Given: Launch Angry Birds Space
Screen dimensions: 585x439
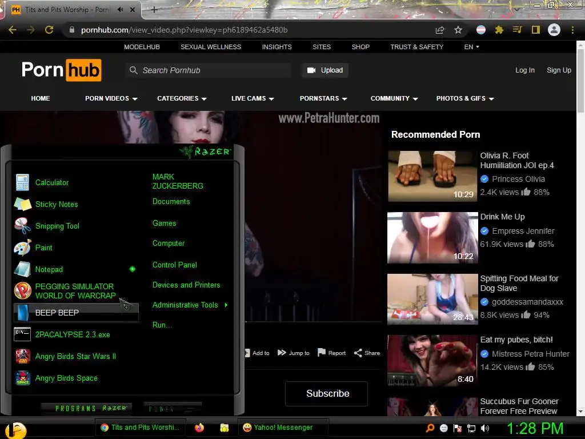Looking at the screenshot, I should (x=75, y=378).
